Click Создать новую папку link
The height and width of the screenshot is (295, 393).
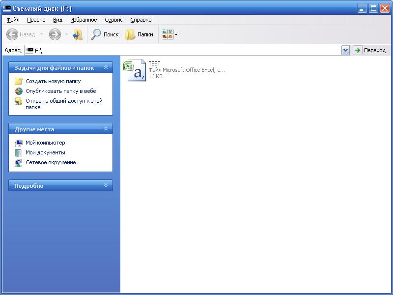coord(53,81)
